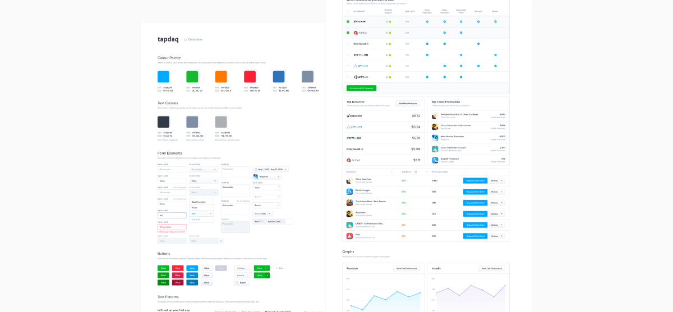Image resolution: width=673 pixels, height=312 pixels.
Task: Click the focused blue-bordered input field
Action: 172,215
